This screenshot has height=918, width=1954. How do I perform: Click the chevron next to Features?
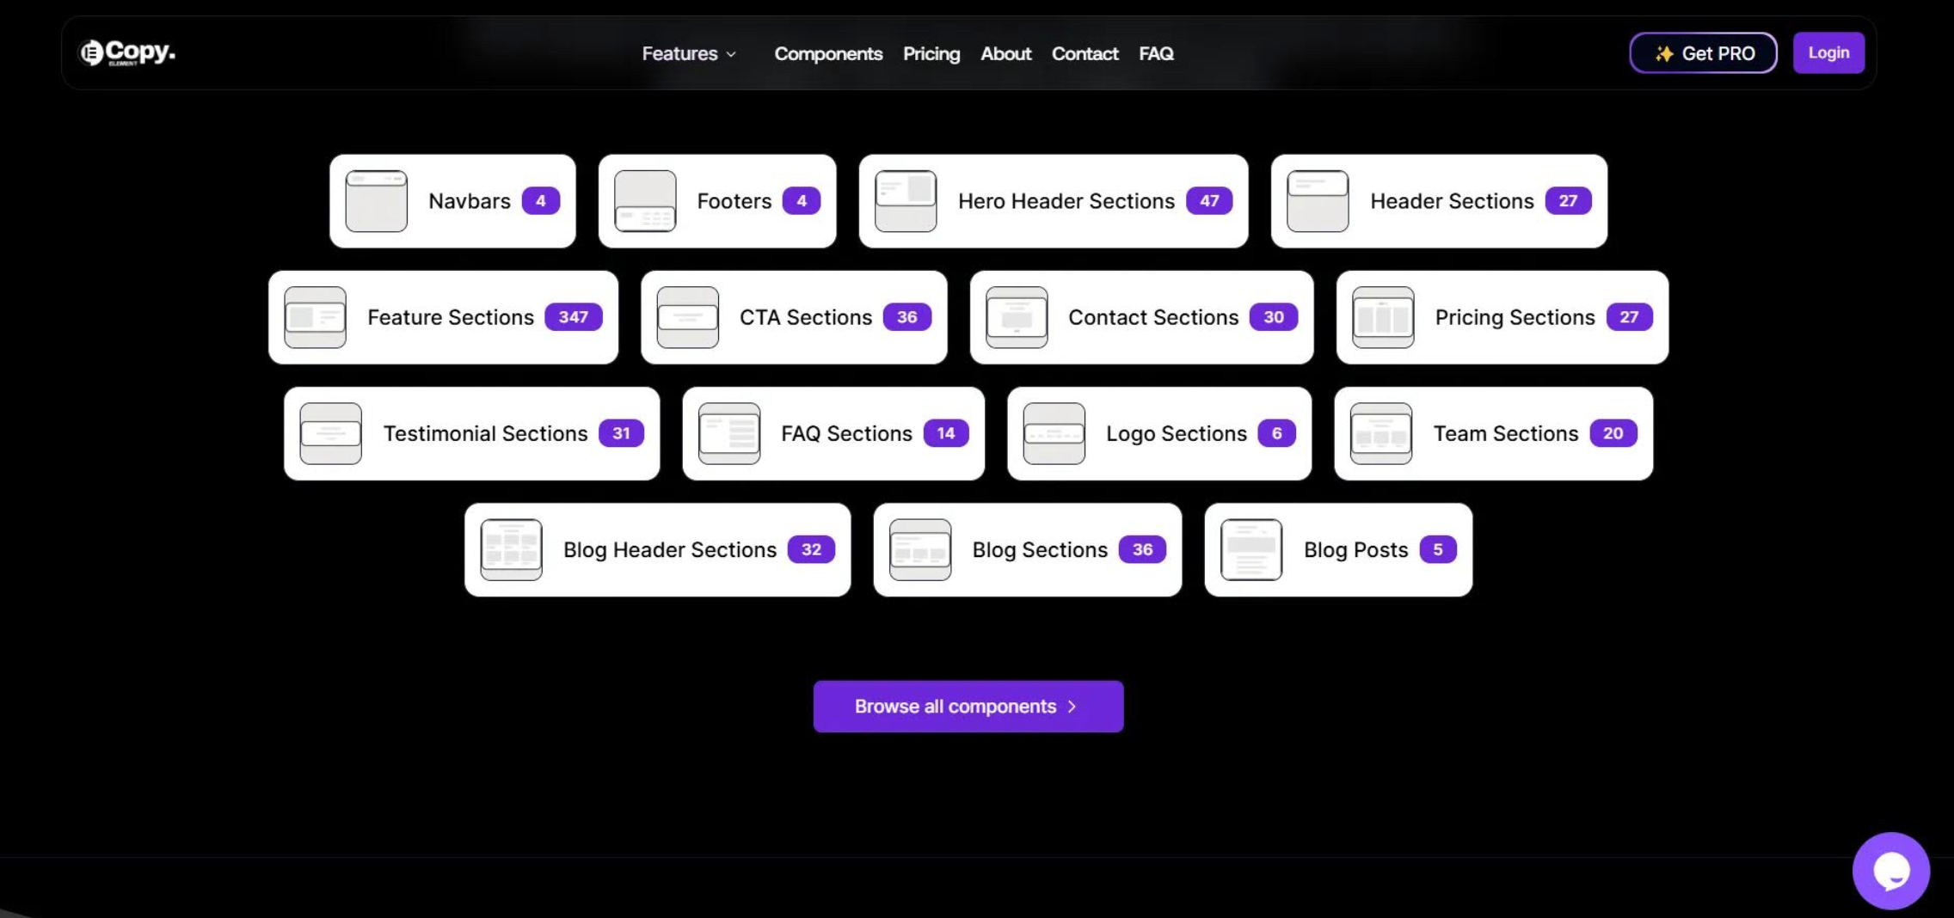731,54
